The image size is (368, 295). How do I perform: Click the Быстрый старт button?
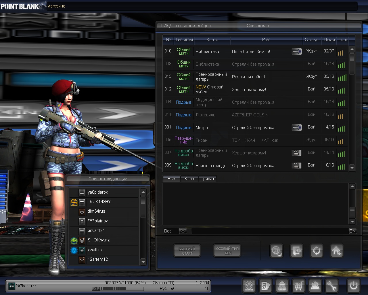[x=187, y=251]
